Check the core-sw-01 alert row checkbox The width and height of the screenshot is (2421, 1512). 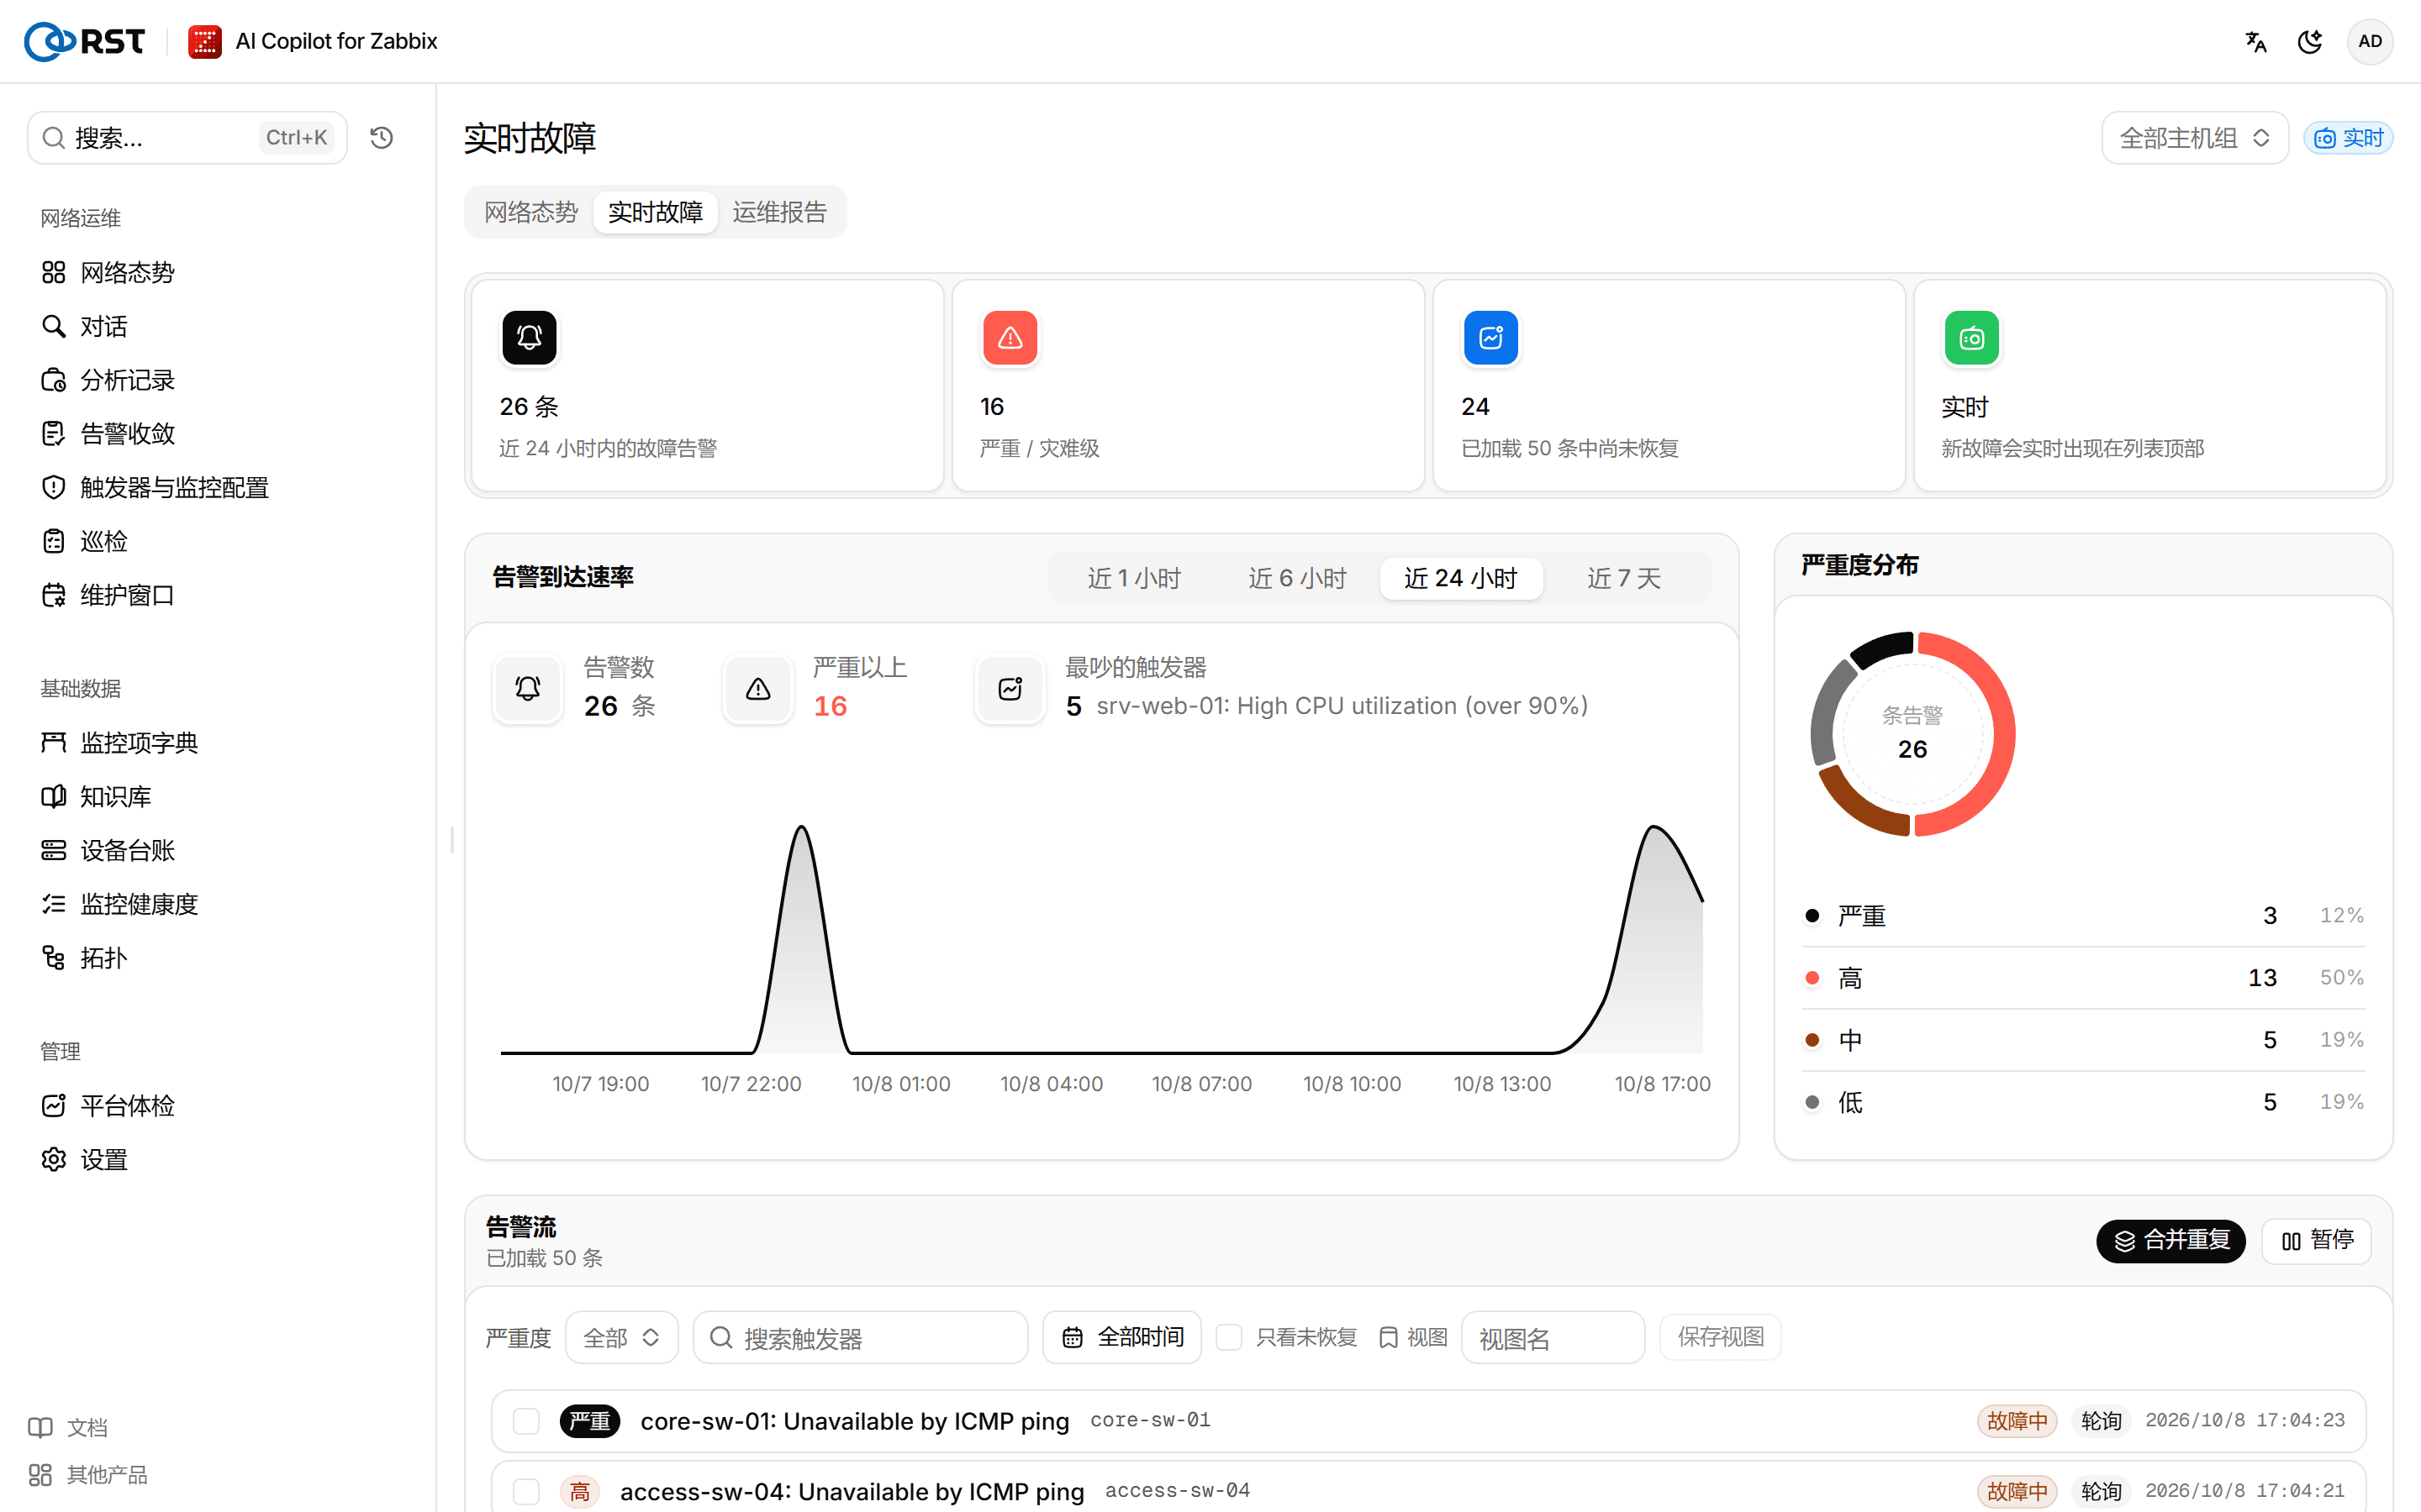pyautogui.click(x=526, y=1421)
